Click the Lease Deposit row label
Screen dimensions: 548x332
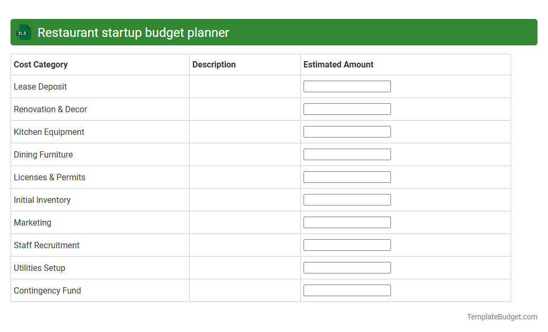(x=40, y=86)
